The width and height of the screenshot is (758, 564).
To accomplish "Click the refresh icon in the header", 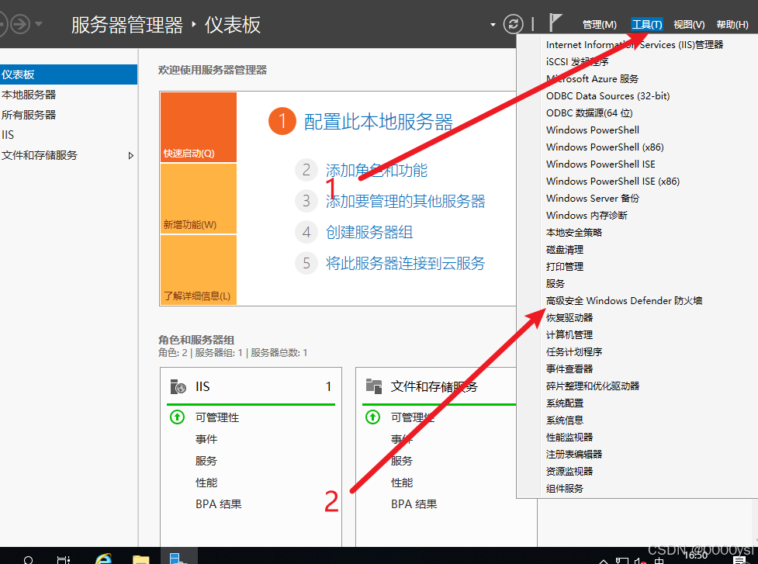I will click(x=513, y=24).
